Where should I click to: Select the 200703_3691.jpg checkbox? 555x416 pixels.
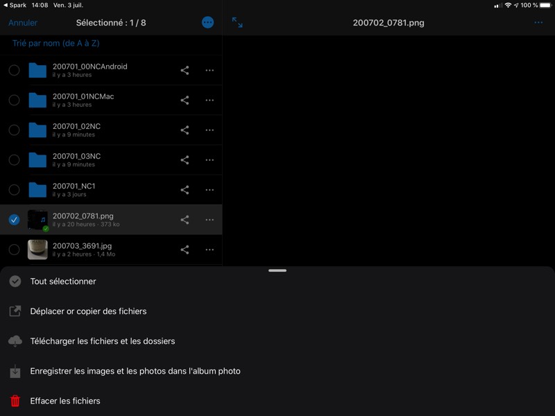click(14, 250)
